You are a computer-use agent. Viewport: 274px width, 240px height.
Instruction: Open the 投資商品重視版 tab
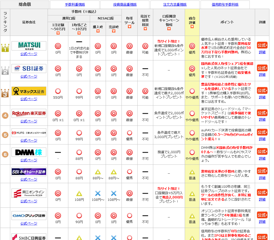pos(125,5)
